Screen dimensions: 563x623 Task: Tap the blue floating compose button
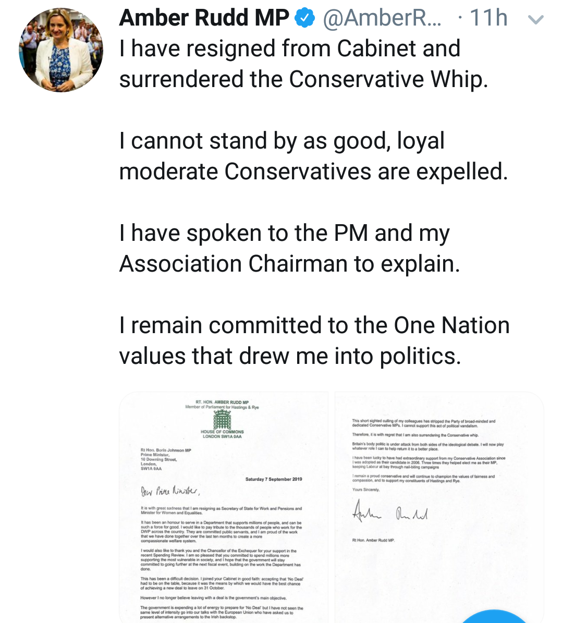click(x=494, y=618)
